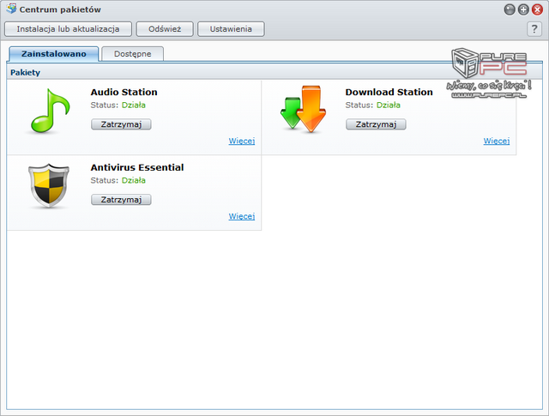Minimize the Centrum pakietów window
This screenshot has height=416, width=549.
510,9
